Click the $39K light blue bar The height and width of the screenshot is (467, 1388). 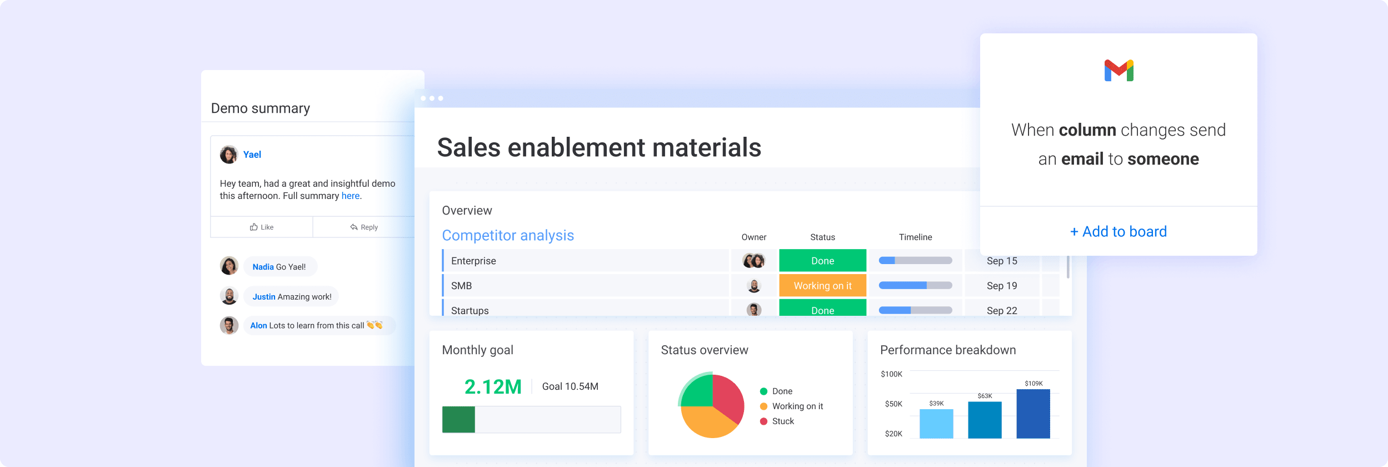[x=936, y=424]
